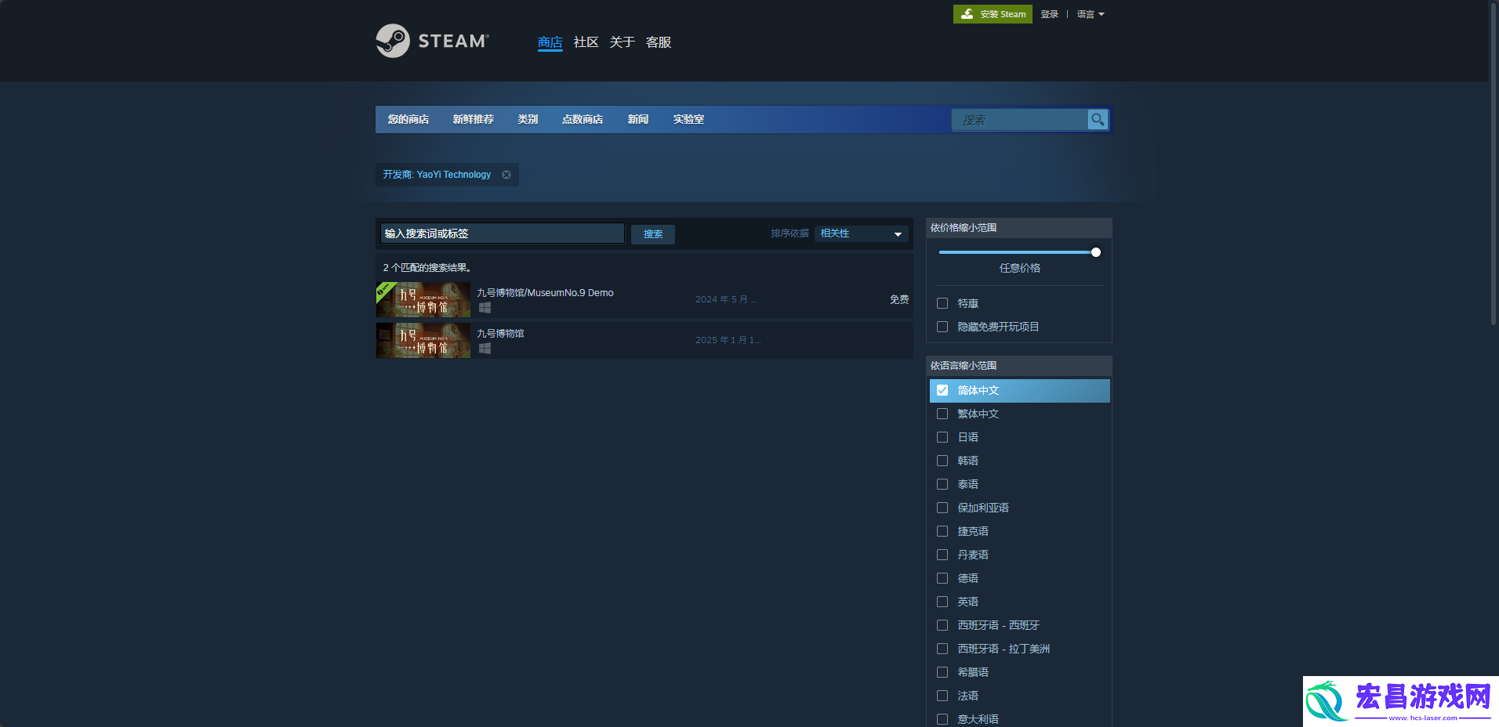The image size is (1499, 727).
Task: Check the 繁体中文 language filter
Action: coord(942,414)
